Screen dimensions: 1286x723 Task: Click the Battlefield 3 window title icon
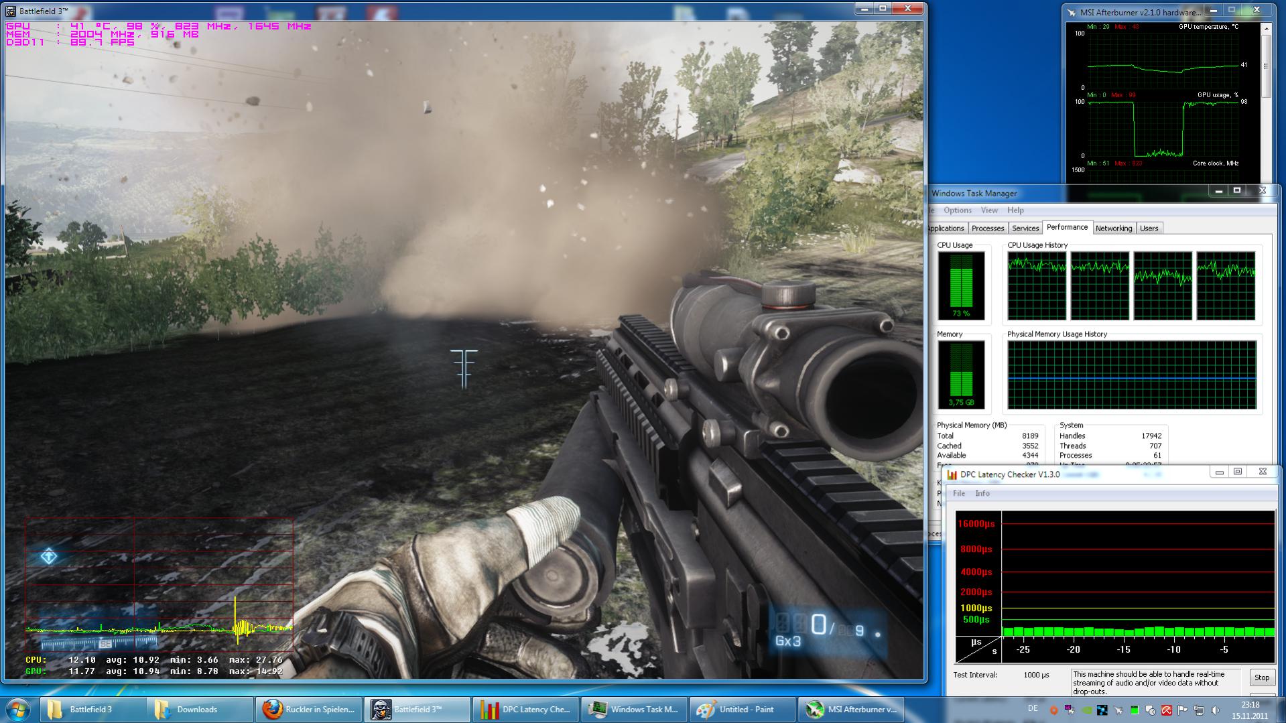tap(11, 11)
